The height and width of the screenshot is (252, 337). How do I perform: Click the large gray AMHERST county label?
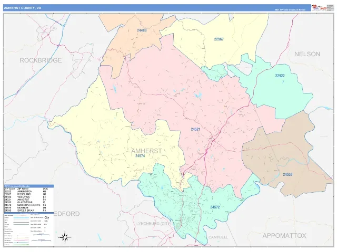(146, 151)
